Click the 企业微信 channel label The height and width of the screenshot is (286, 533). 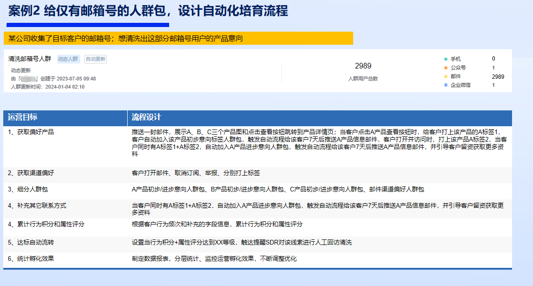(461, 85)
